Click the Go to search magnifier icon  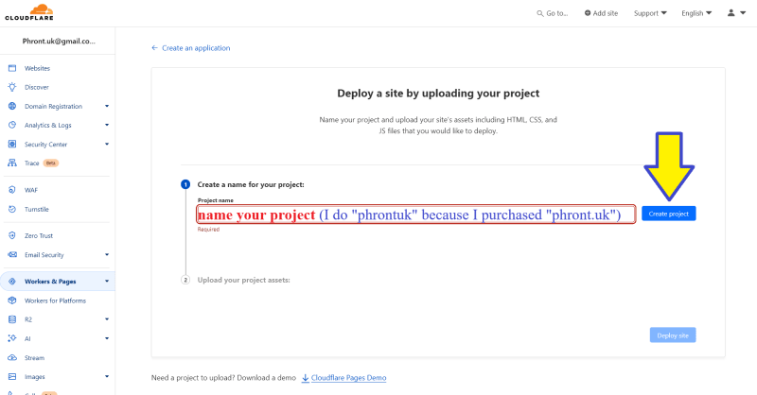(x=540, y=13)
